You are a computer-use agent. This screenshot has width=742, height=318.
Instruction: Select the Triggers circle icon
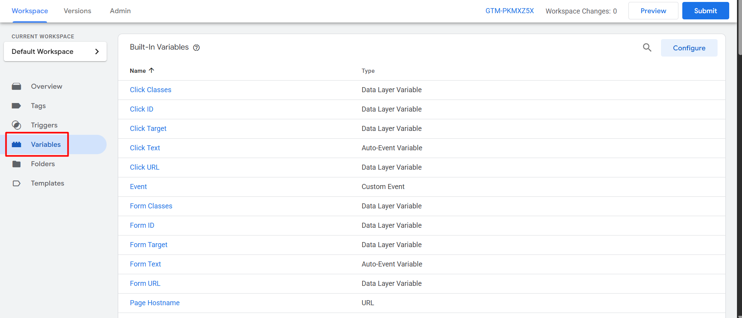point(16,125)
